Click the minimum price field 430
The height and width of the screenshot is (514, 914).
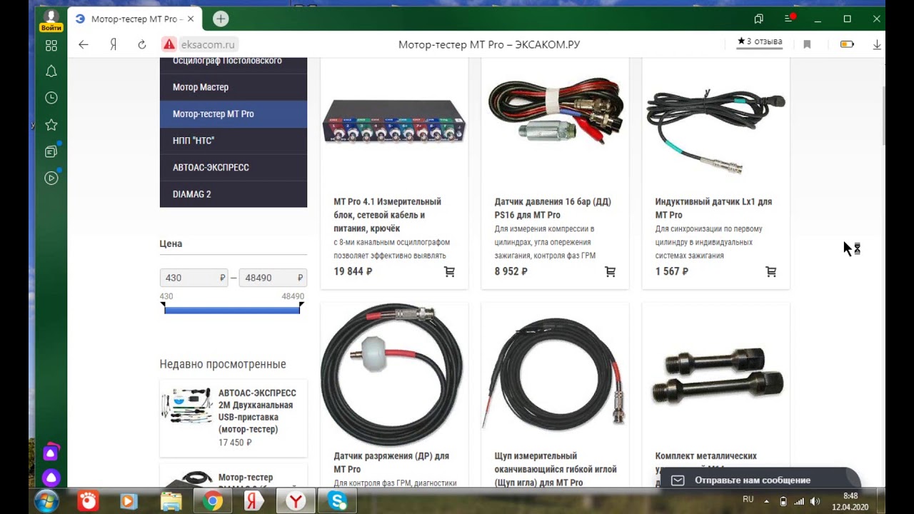tap(194, 278)
